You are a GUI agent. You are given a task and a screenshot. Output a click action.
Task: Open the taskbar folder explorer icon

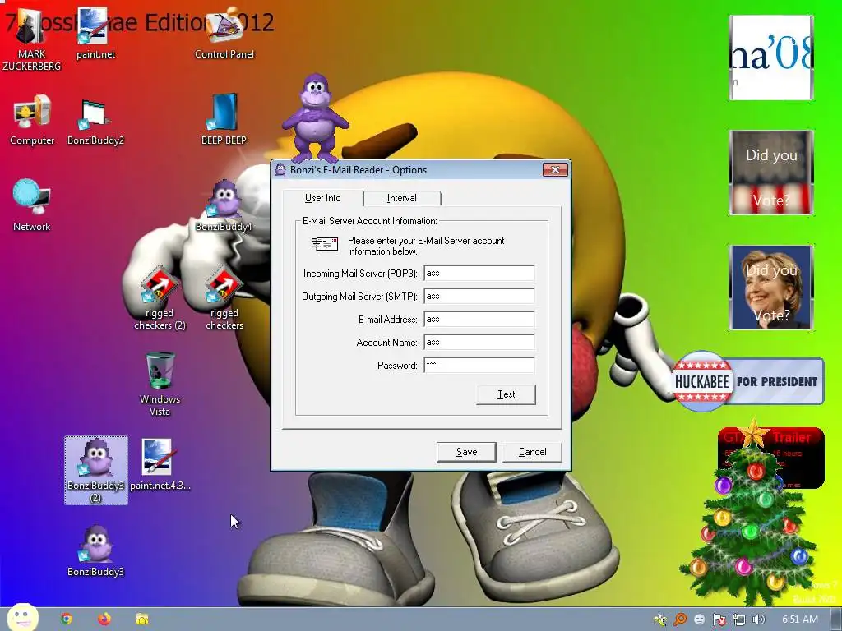tap(142, 619)
